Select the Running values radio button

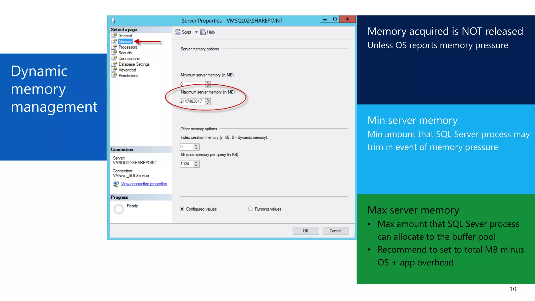pyautogui.click(x=250, y=209)
